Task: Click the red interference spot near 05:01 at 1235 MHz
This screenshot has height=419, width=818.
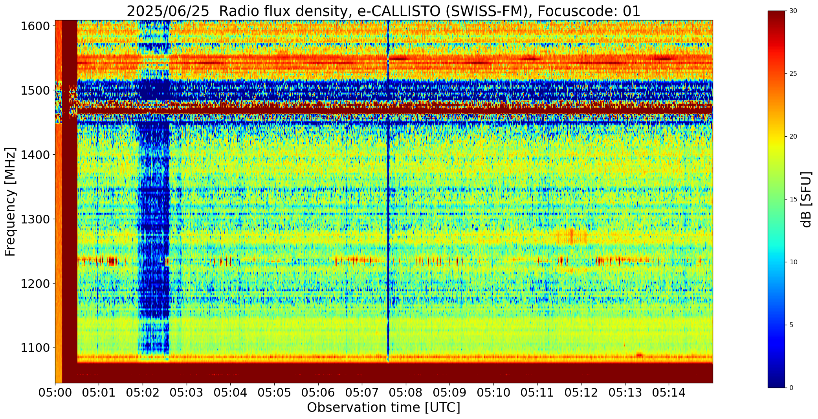Action: coord(112,261)
